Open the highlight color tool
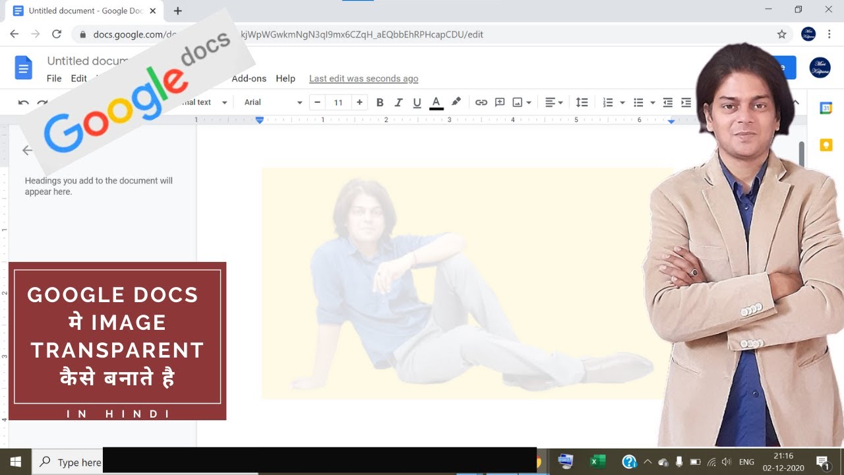 coord(456,102)
